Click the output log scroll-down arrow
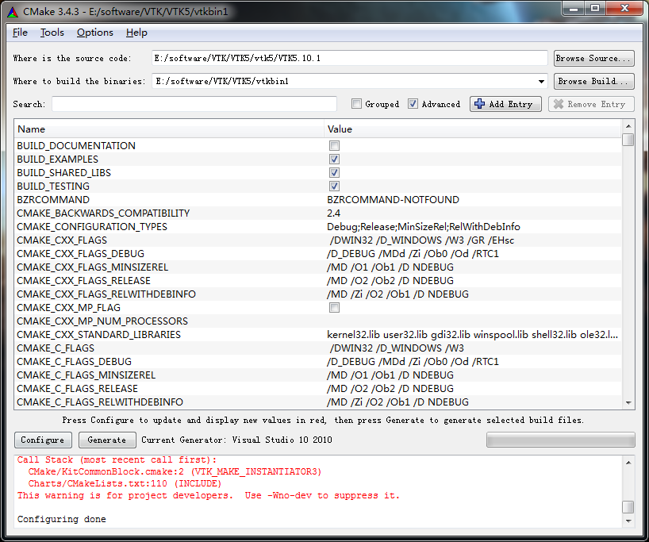 628,522
